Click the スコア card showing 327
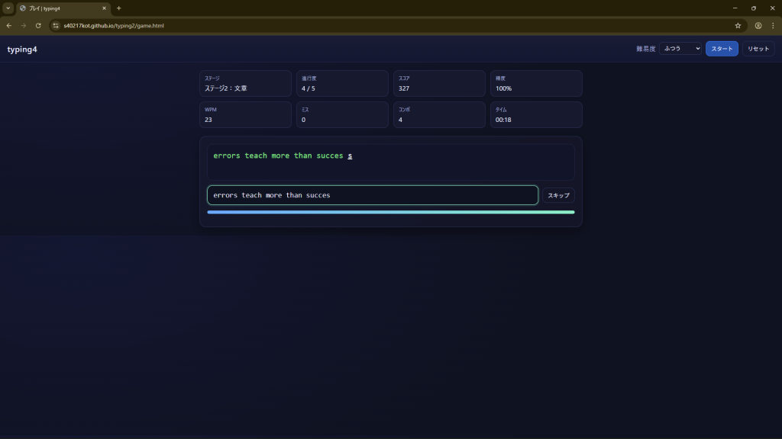This screenshot has height=439, width=782. (x=439, y=84)
